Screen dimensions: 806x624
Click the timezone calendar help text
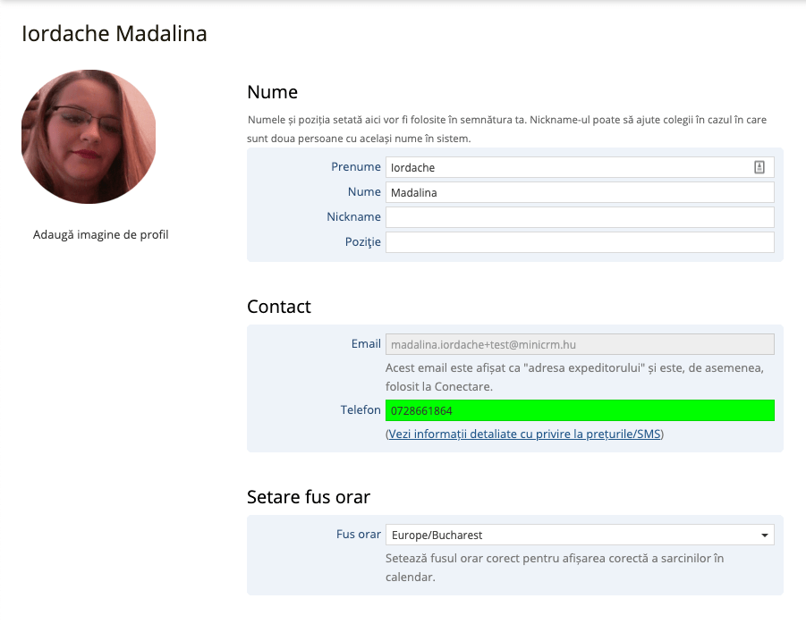[555, 568]
